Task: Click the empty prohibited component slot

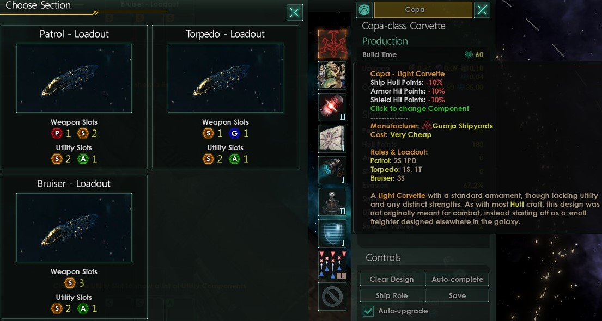Action: (x=332, y=297)
